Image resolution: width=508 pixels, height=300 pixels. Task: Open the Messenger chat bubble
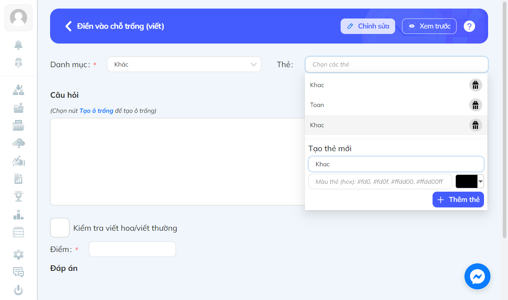point(477,276)
